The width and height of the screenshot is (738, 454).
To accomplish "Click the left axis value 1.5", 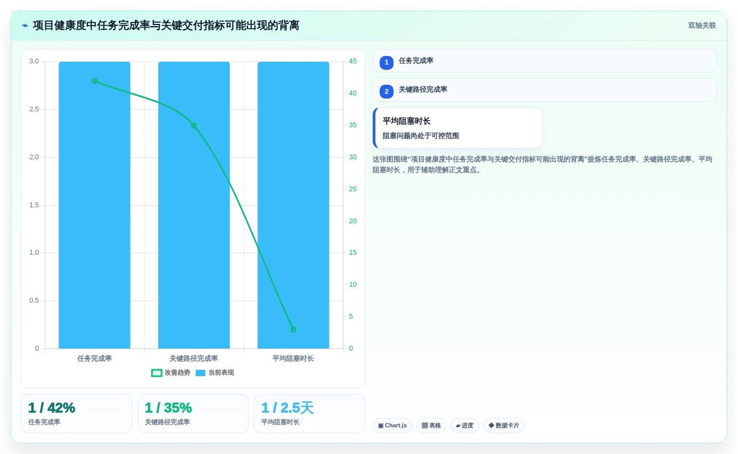I will [x=34, y=205].
